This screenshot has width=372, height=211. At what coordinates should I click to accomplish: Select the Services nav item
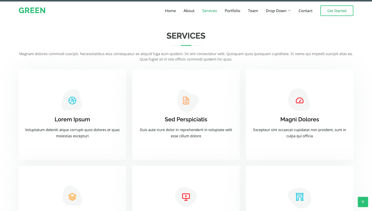(x=210, y=11)
